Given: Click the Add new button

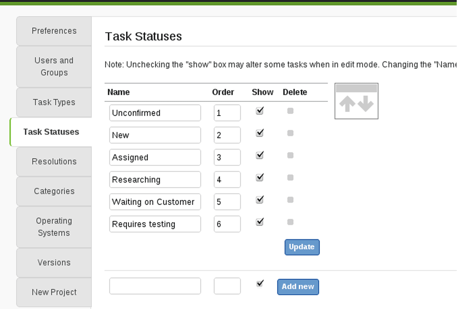Looking at the screenshot, I should 298,287.
